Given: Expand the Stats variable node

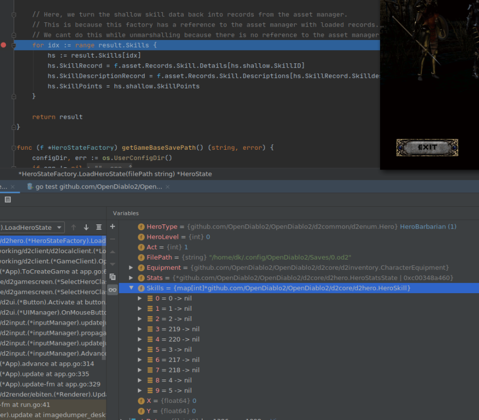Looking at the screenshot, I should pos(131,277).
